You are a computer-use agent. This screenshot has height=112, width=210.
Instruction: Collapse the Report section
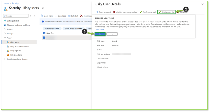[x=5, y=38]
